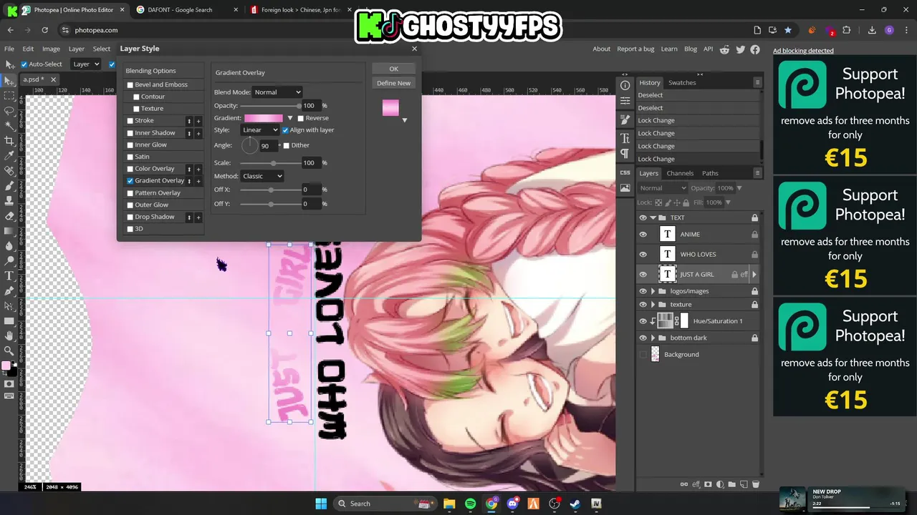Screen dimensions: 917x515
Task: Select the Brush tool
Action: click(9, 185)
